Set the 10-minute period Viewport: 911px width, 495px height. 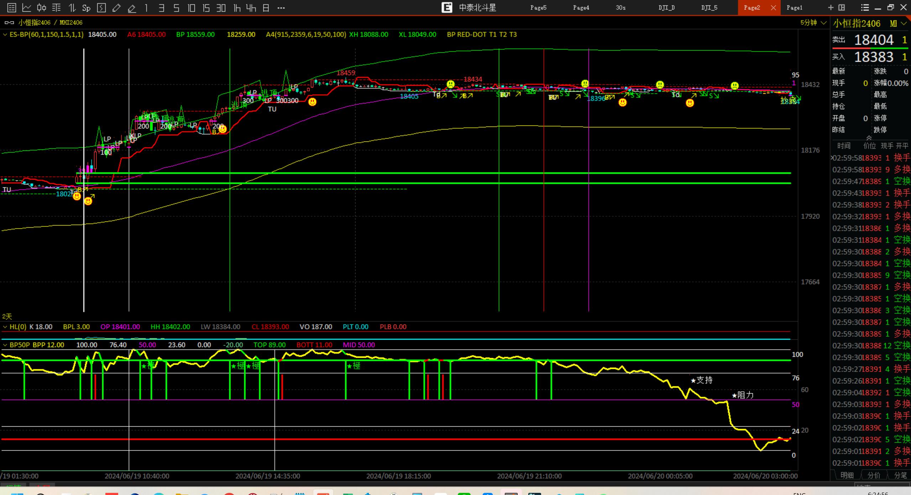[x=191, y=7]
